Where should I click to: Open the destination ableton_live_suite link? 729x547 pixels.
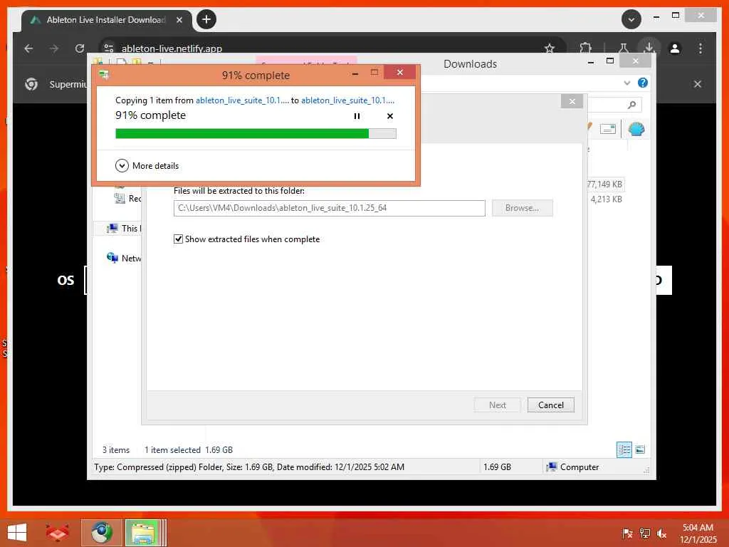[347, 100]
